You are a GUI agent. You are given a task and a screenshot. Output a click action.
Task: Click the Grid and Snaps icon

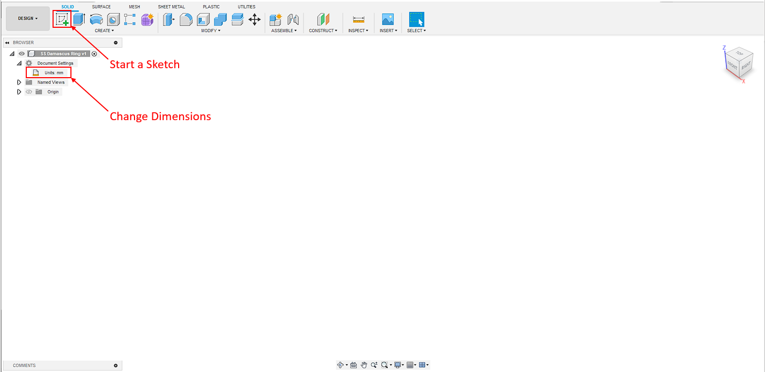click(x=410, y=365)
